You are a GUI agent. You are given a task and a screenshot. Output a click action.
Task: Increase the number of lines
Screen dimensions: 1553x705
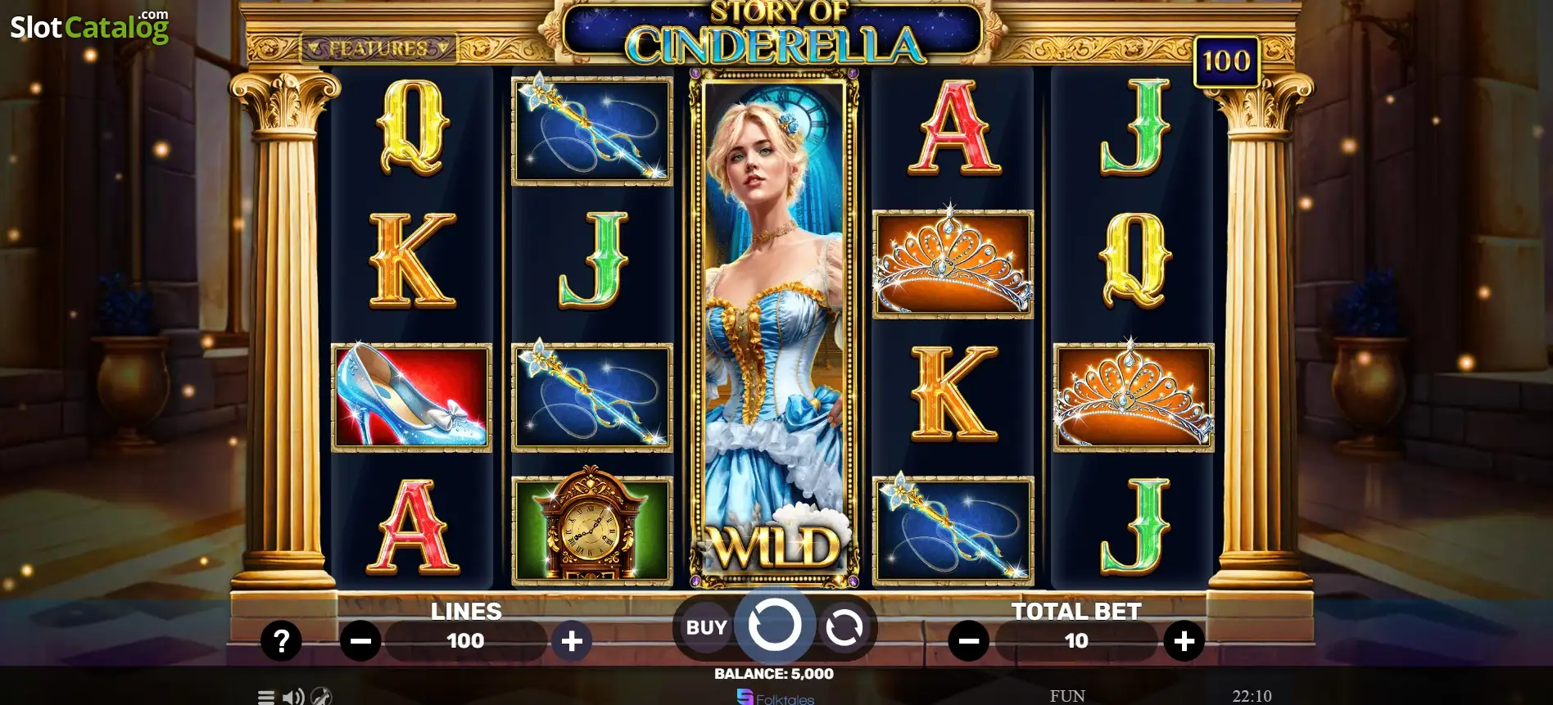(x=572, y=641)
